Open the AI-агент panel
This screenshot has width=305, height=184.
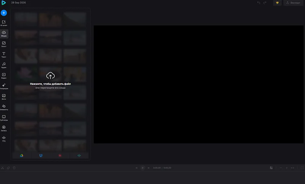[x=4, y=23]
